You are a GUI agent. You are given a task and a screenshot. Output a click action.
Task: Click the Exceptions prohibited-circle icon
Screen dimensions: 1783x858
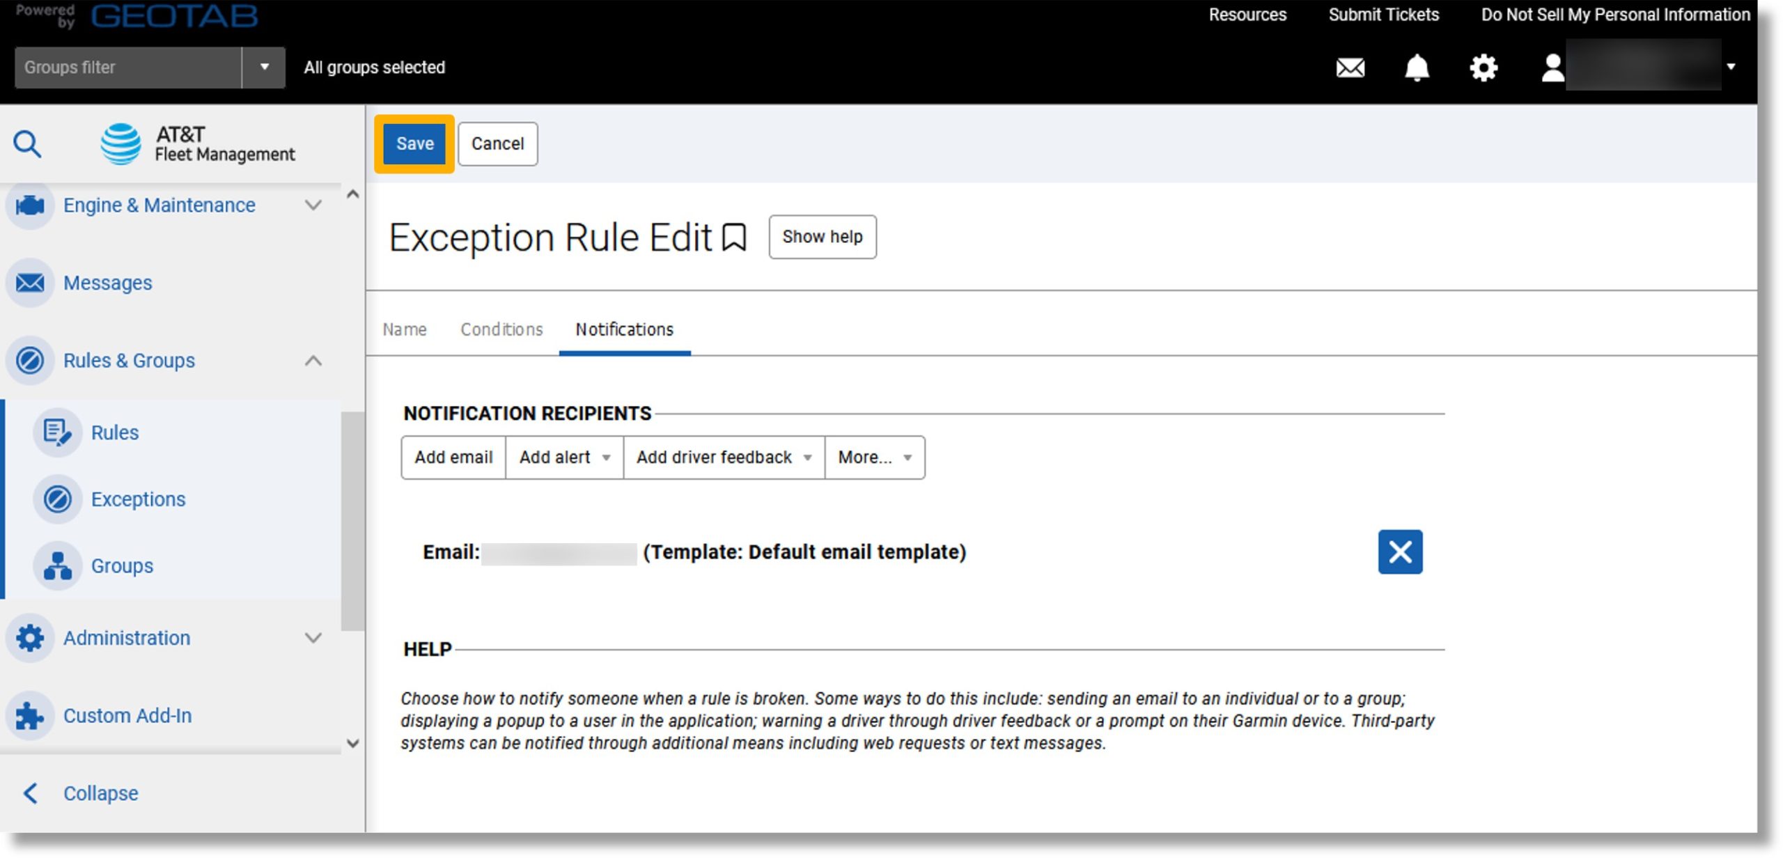[x=57, y=499]
